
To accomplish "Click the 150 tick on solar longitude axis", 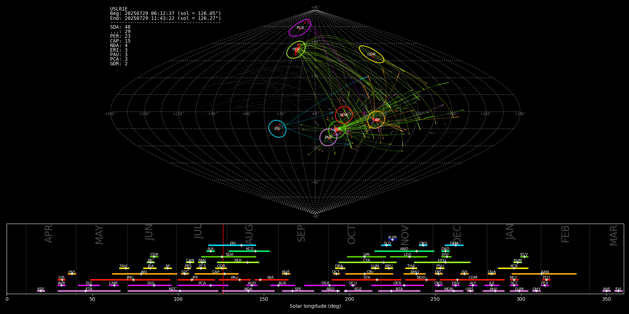I will pos(264,299).
